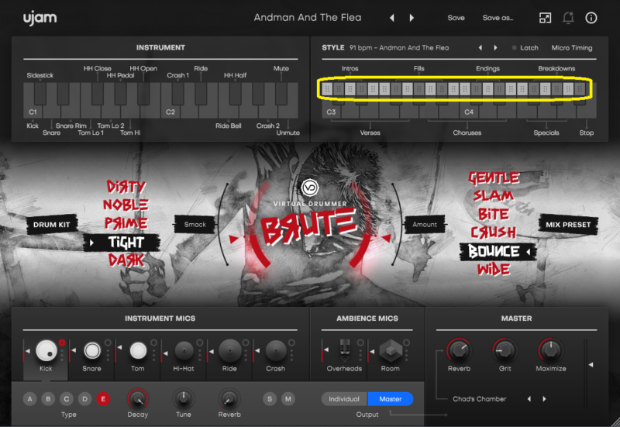The image size is (620, 427).
Task: Toggle the Room channel indicator circle
Action: pos(406,343)
